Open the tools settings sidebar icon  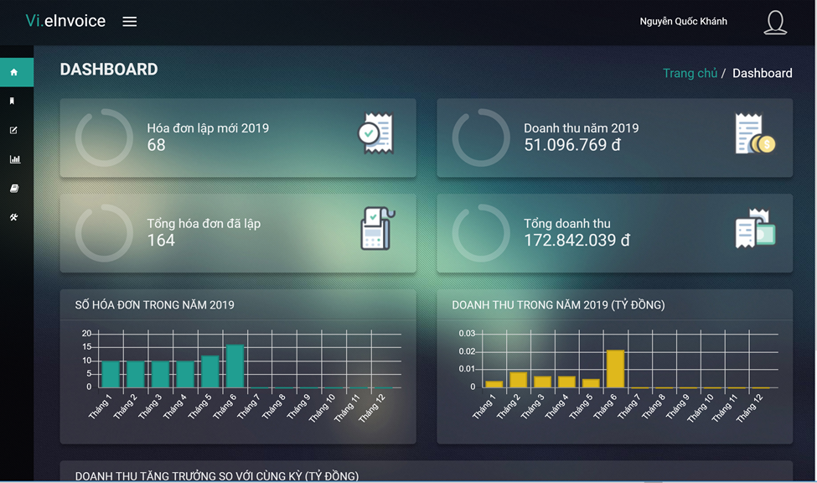coord(13,217)
